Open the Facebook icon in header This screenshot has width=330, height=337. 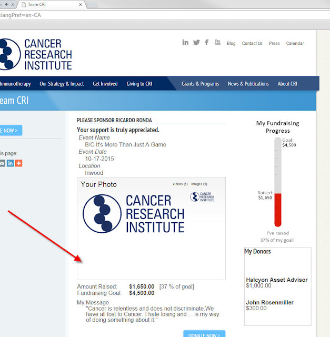point(206,42)
